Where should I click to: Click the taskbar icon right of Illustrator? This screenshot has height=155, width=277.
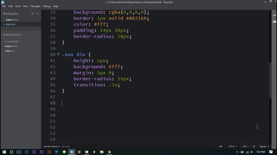point(57,152)
